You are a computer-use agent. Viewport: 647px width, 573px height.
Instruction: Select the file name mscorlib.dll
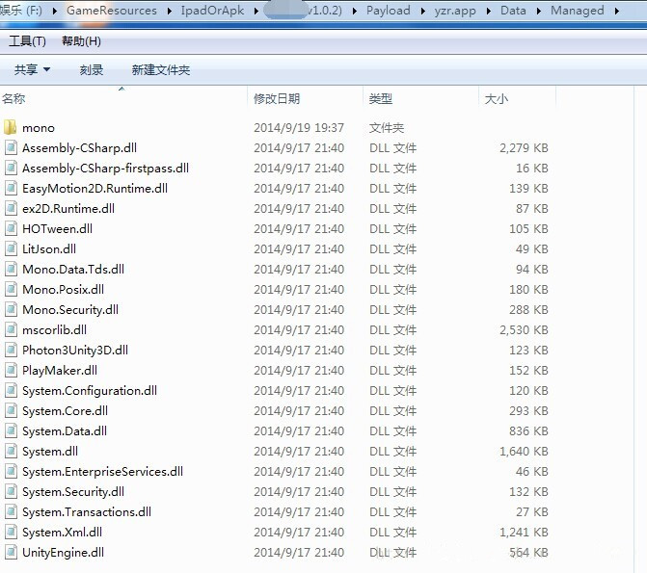point(54,329)
